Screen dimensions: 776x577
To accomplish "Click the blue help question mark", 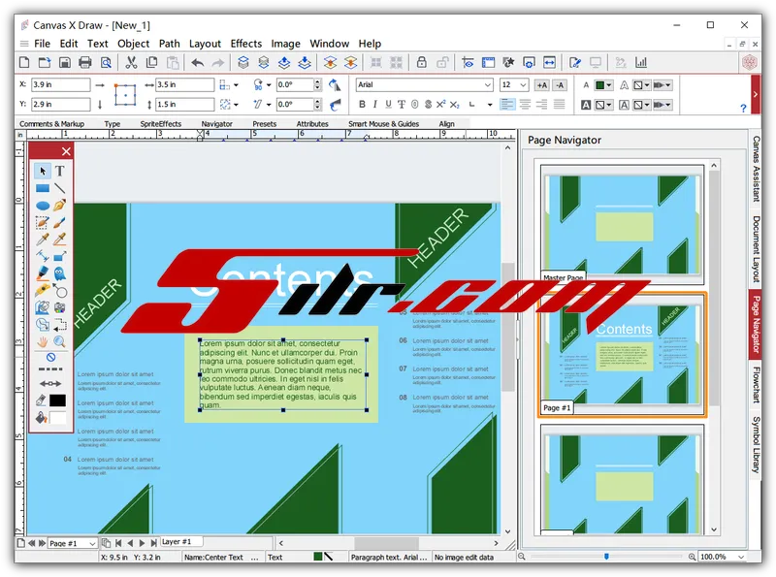I will 743,108.
